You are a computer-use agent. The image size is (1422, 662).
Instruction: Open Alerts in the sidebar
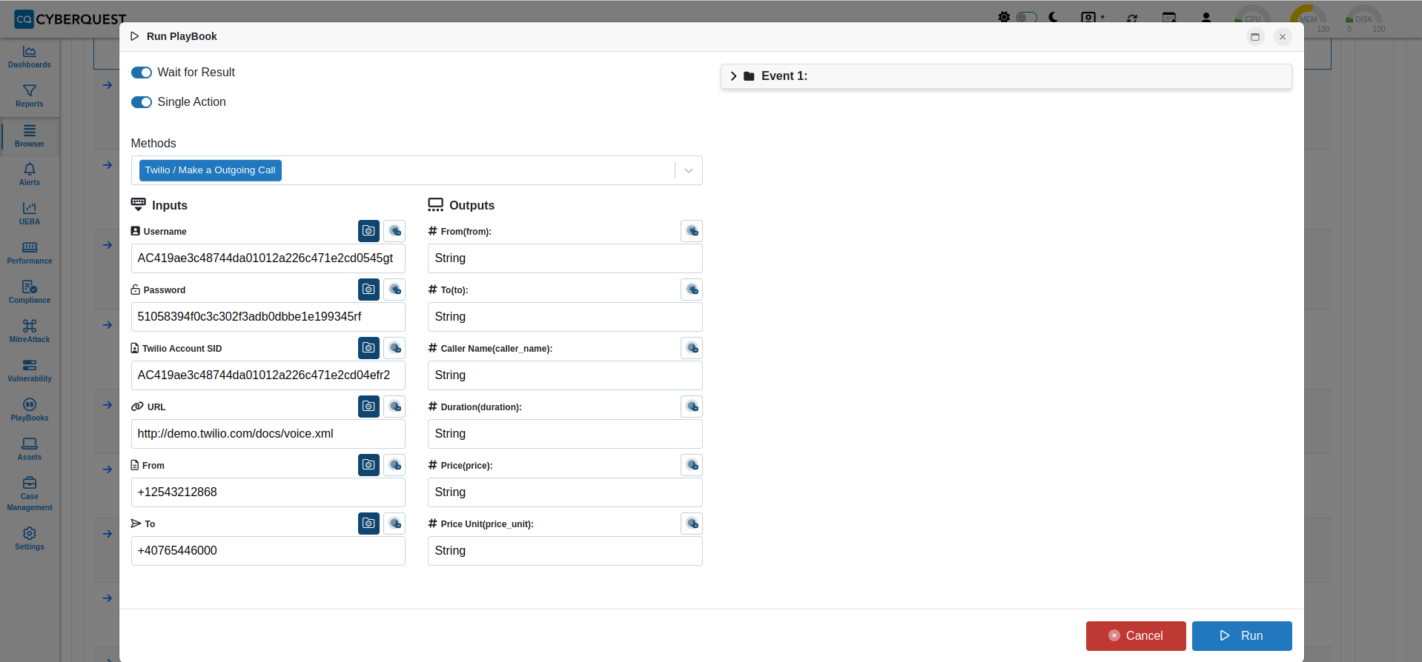[30, 175]
